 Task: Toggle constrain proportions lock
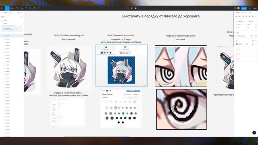(256, 25)
